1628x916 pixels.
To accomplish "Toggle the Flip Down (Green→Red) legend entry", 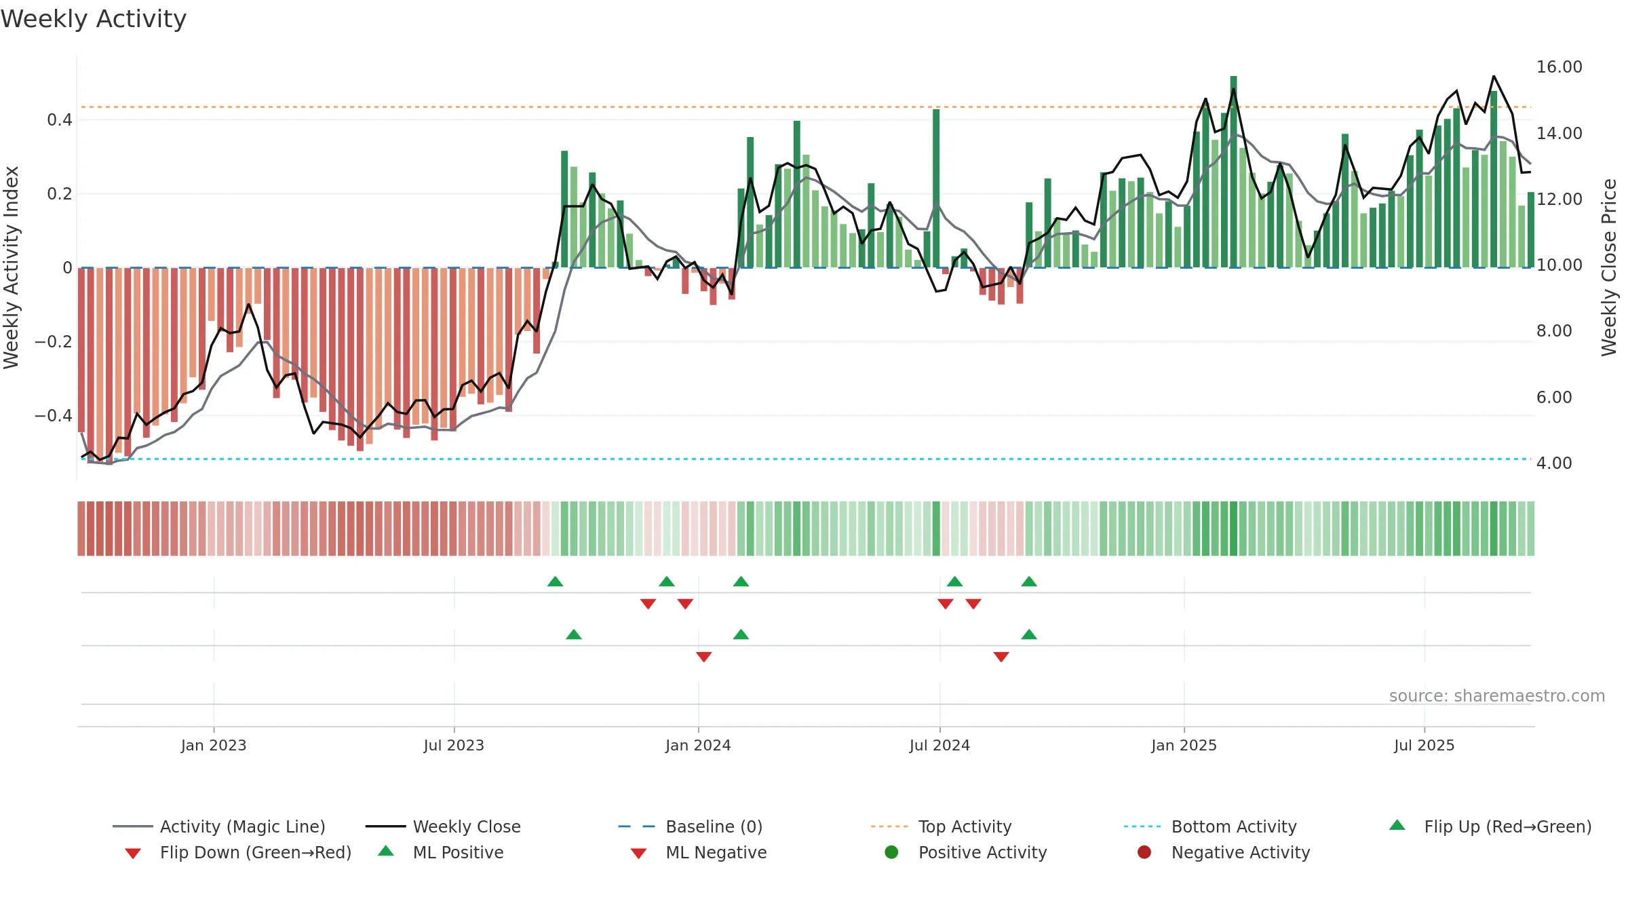I will [237, 852].
